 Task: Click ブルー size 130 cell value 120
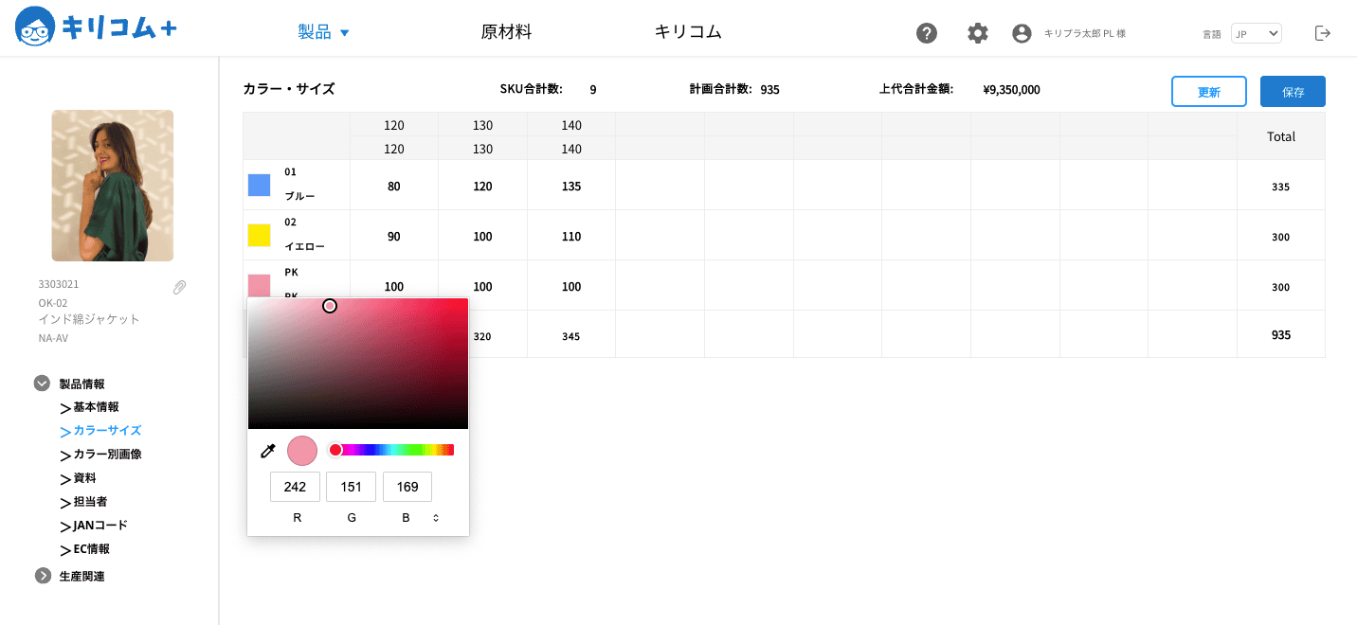[x=482, y=186]
